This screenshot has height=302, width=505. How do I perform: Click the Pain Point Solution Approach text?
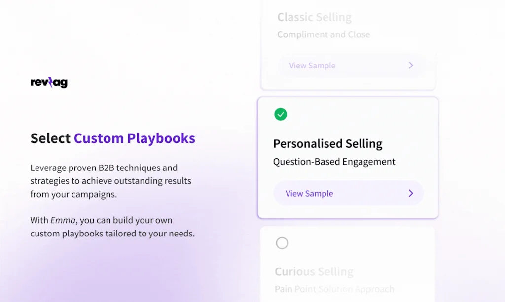[334, 289]
